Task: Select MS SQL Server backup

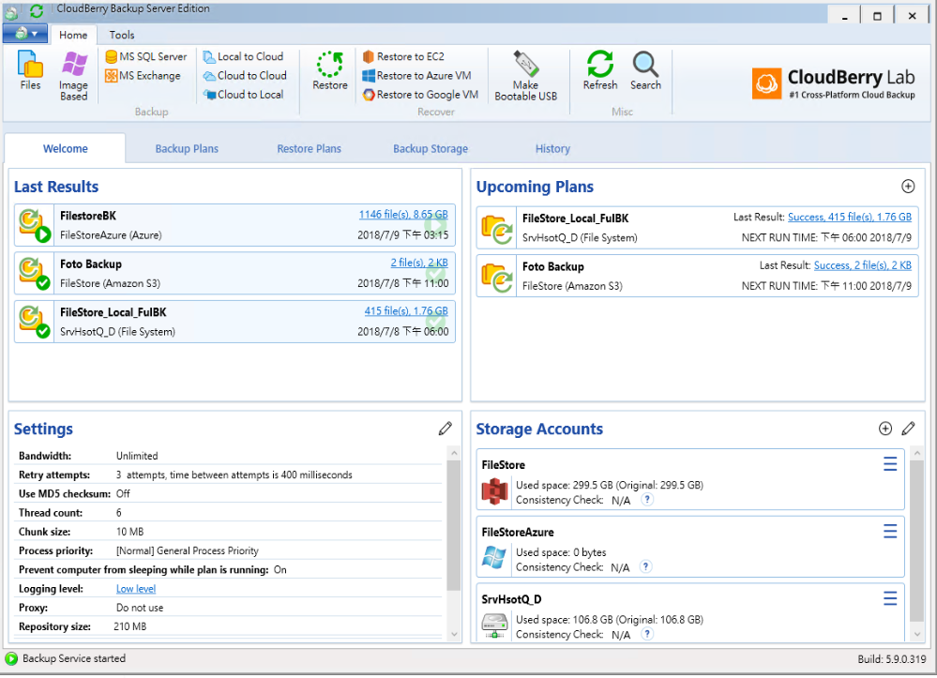Action: click(x=146, y=57)
